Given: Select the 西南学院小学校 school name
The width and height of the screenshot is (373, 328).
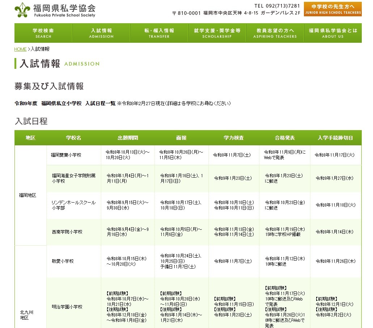Looking at the screenshot, I should [x=67, y=232].
